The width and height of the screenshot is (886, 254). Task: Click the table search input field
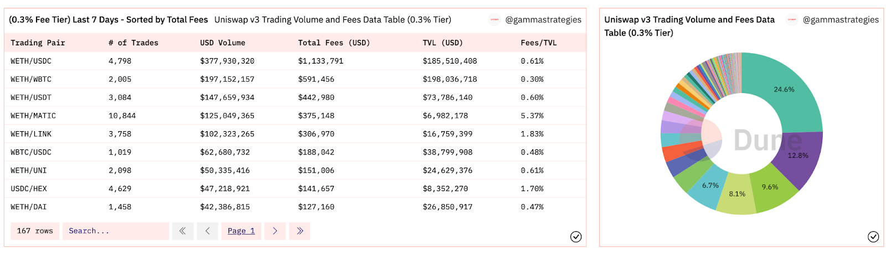tap(115, 231)
